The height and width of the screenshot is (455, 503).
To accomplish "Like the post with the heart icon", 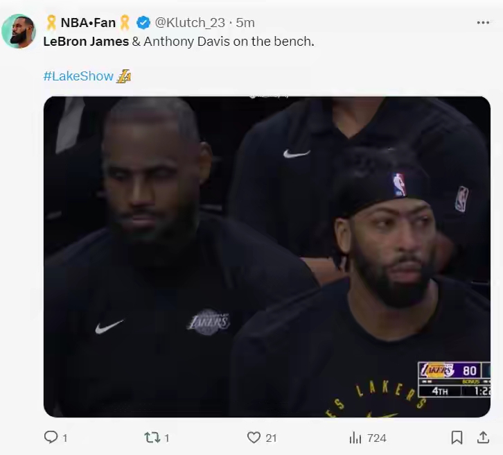I will (x=254, y=438).
